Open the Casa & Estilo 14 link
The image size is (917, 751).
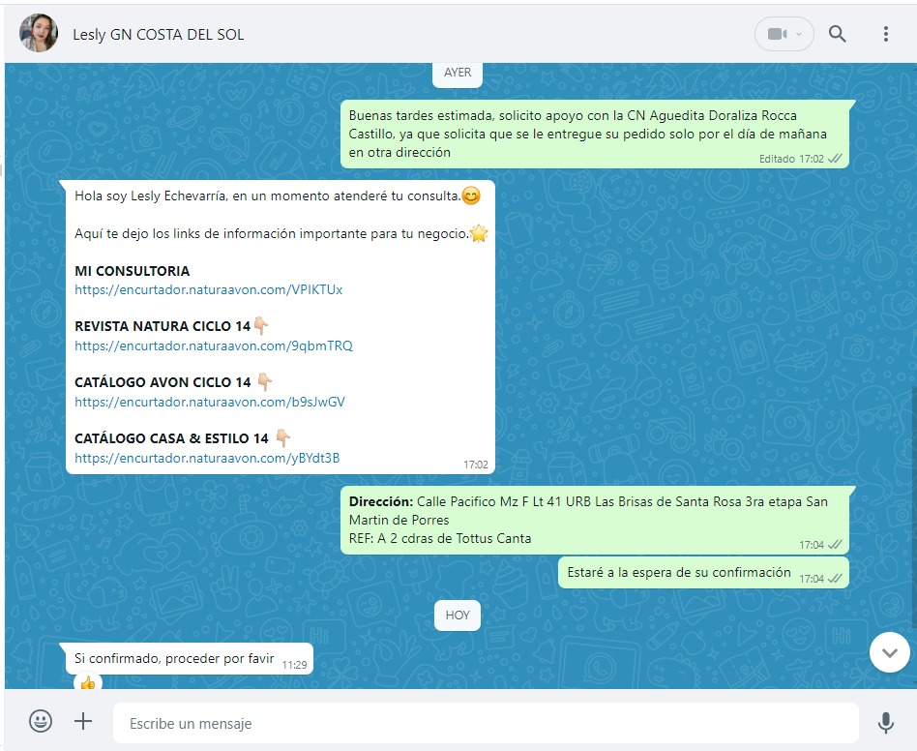(x=207, y=458)
